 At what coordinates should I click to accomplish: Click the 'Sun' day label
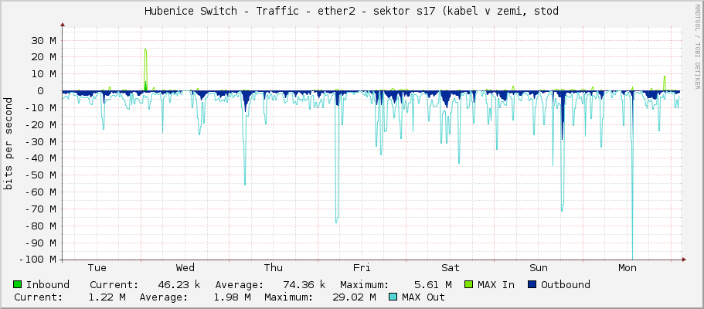tap(539, 268)
